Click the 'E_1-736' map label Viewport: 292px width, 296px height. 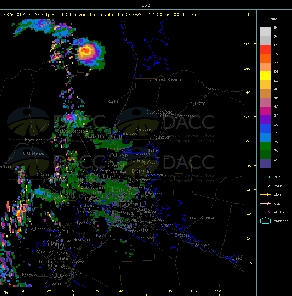click(x=198, y=104)
